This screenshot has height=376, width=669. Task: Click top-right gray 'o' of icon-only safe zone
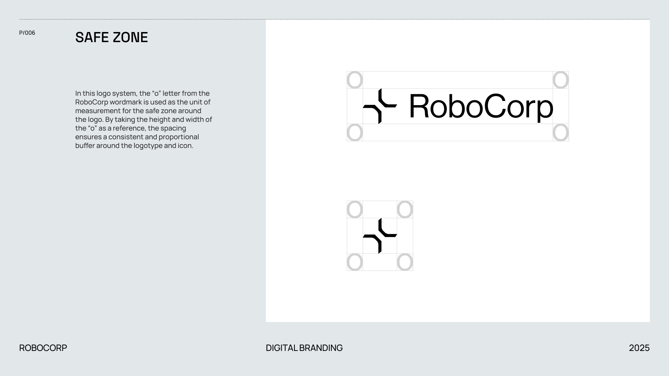405,210
